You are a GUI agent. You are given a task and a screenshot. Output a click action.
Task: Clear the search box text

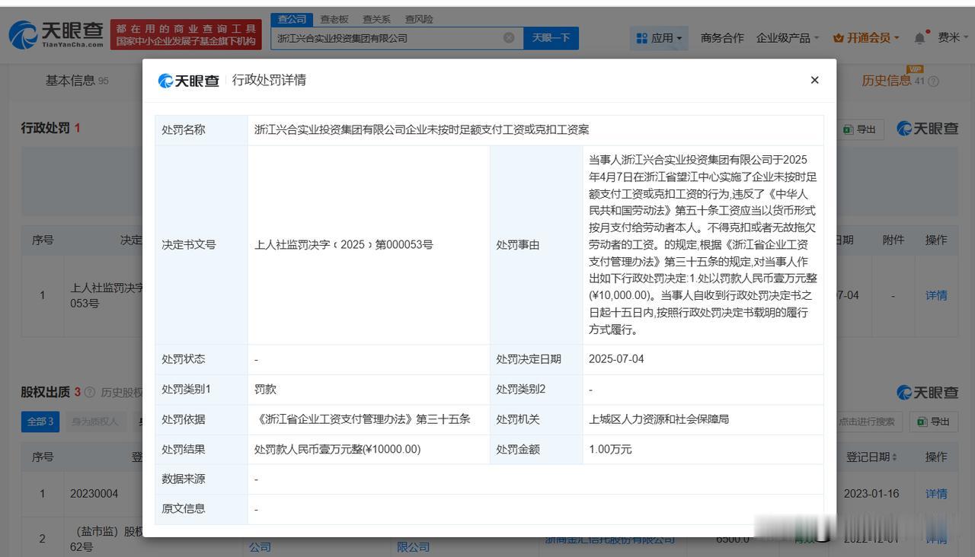[509, 38]
